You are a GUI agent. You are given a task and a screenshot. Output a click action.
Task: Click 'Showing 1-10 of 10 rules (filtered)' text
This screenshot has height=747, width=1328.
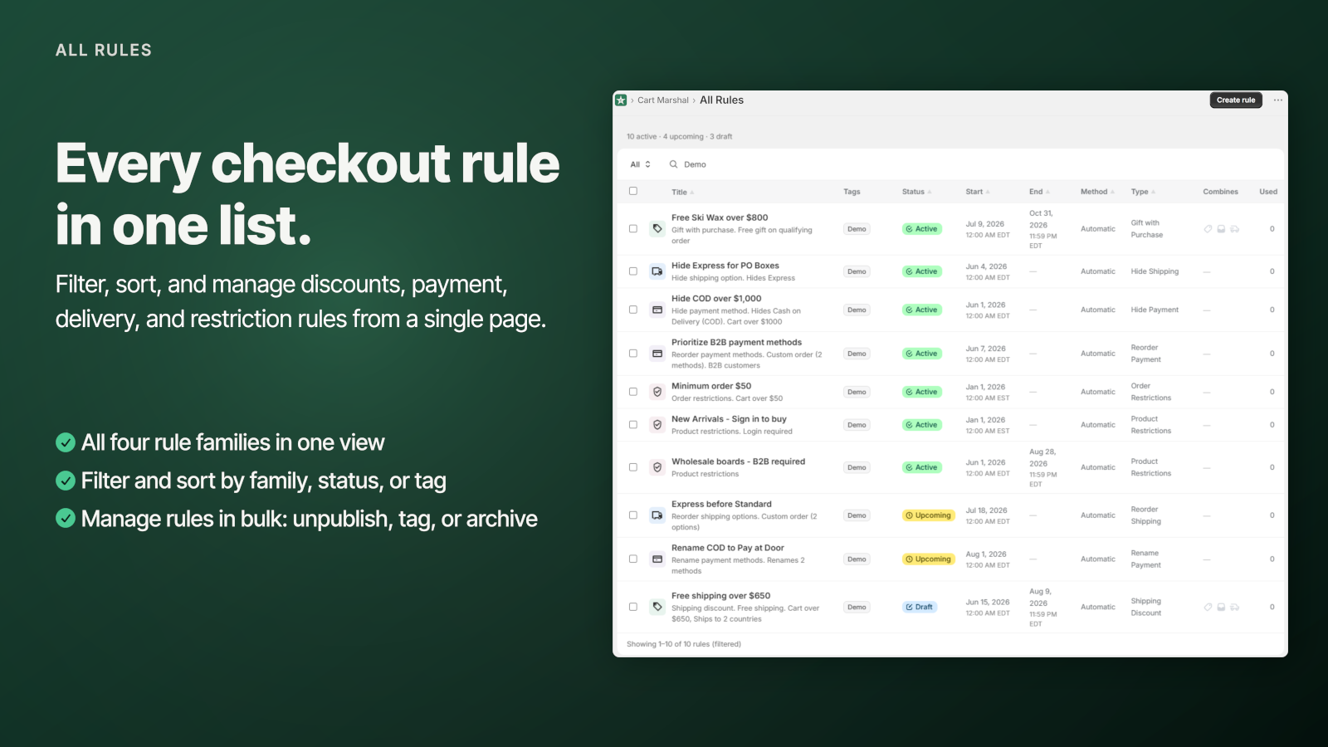click(x=683, y=644)
